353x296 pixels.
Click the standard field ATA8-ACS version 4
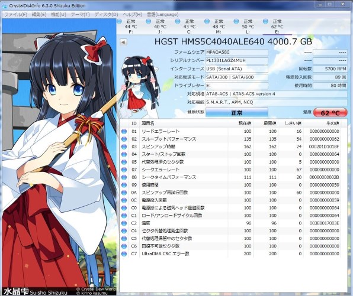point(276,94)
